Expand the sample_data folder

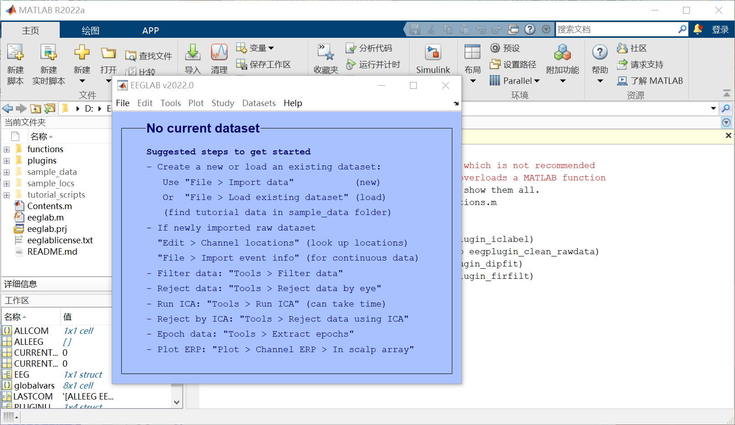6,172
